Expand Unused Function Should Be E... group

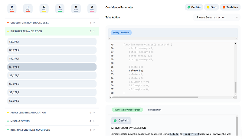52,23
